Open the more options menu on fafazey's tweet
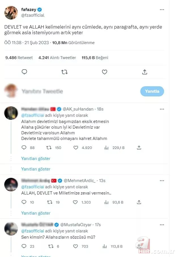This screenshot has width=176, height=257. click(162, 9)
